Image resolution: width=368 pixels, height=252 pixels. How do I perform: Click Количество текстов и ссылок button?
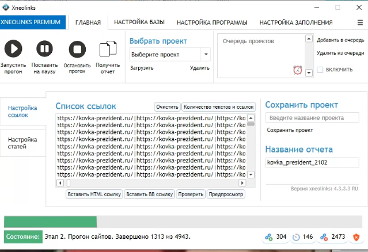[218, 107]
